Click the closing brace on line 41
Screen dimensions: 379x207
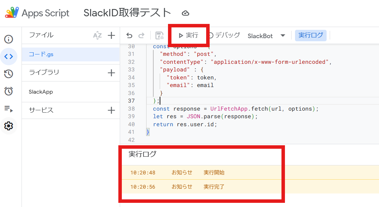click(x=148, y=132)
